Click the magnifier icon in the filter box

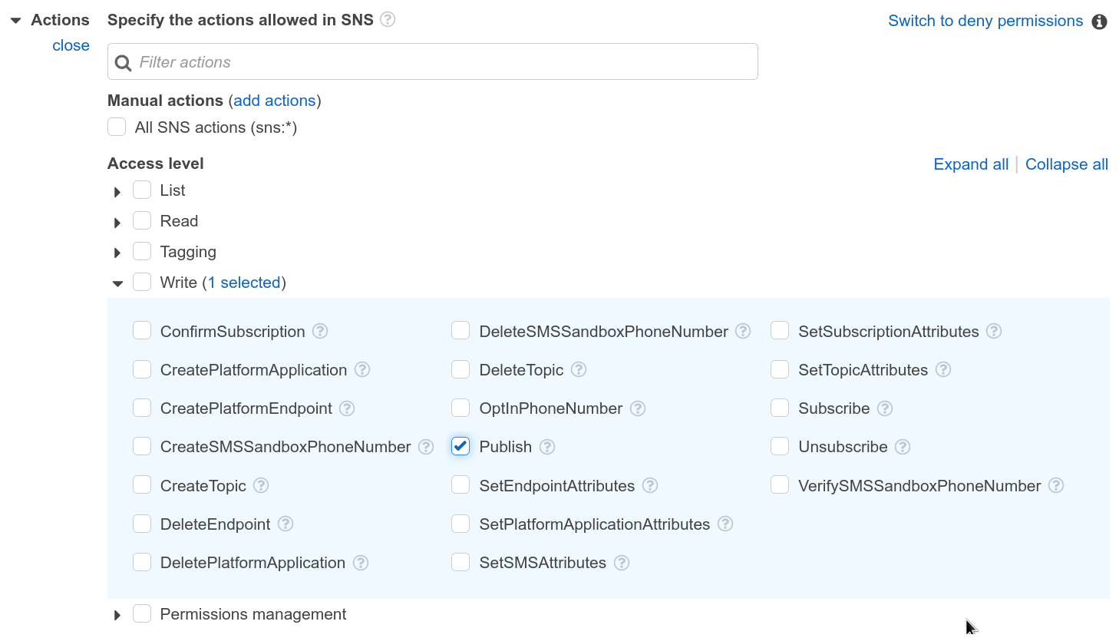coord(123,63)
